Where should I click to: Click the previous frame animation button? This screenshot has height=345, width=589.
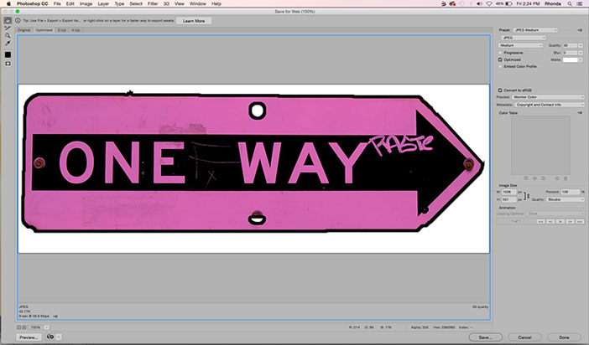[550, 222]
